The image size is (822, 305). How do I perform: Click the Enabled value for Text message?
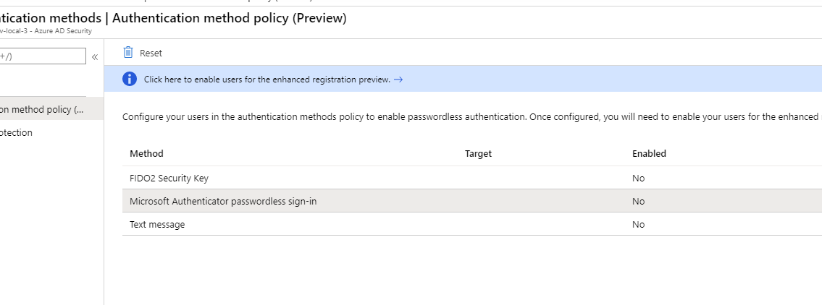click(x=638, y=224)
